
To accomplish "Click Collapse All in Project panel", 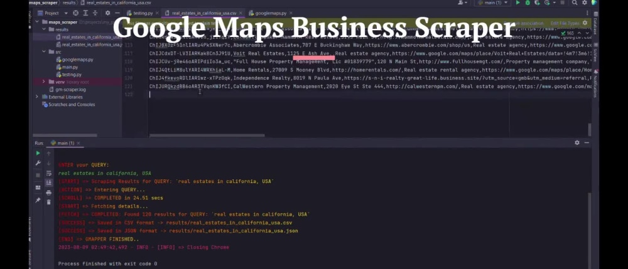I will (x=95, y=13).
